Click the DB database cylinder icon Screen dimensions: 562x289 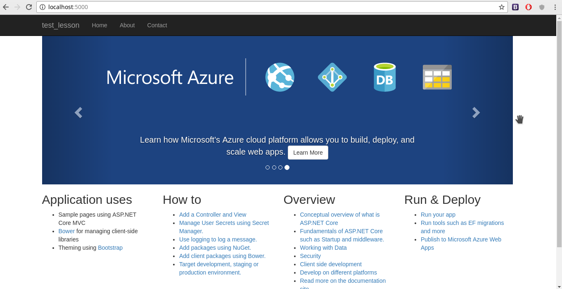pyautogui.click(x=385, y=77)
